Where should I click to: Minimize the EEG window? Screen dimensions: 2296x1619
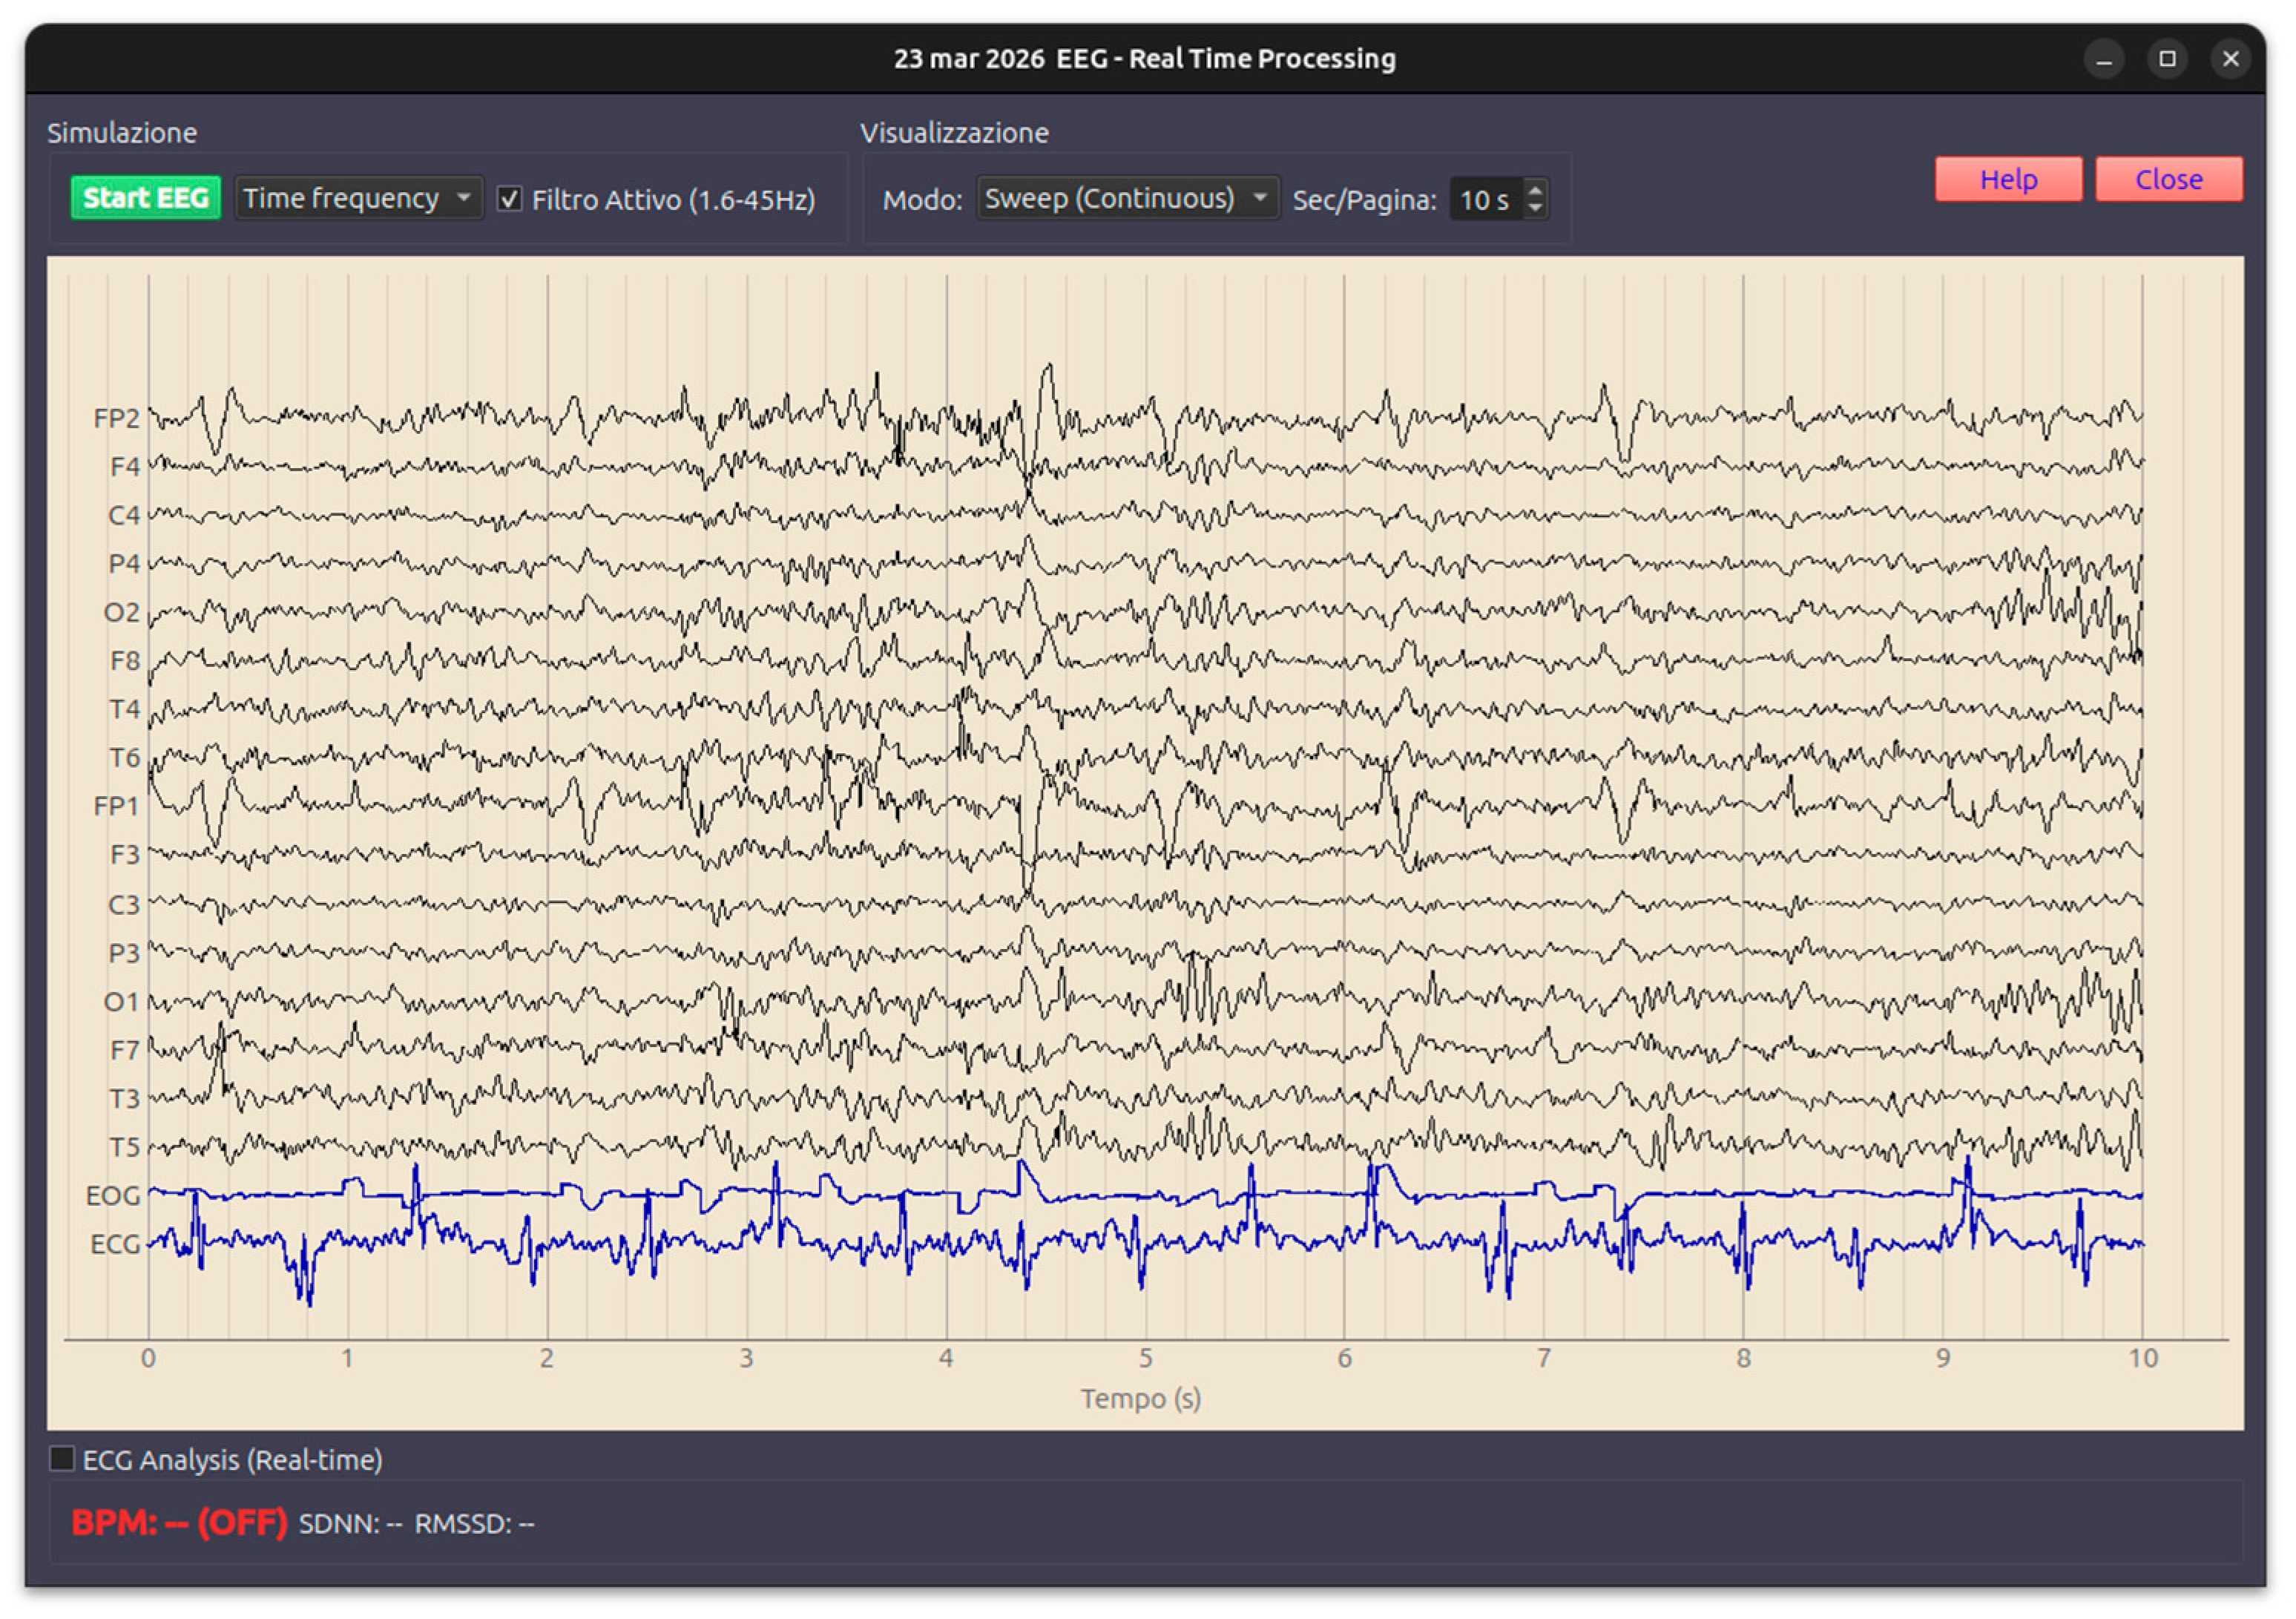tap(2103, 59)
